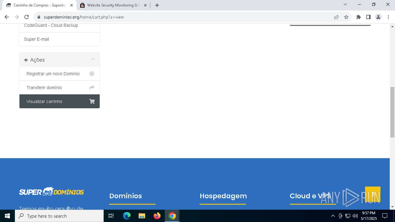Click the Domínios footer heading
The image size is (395, 222).
(x=126, y=196)
